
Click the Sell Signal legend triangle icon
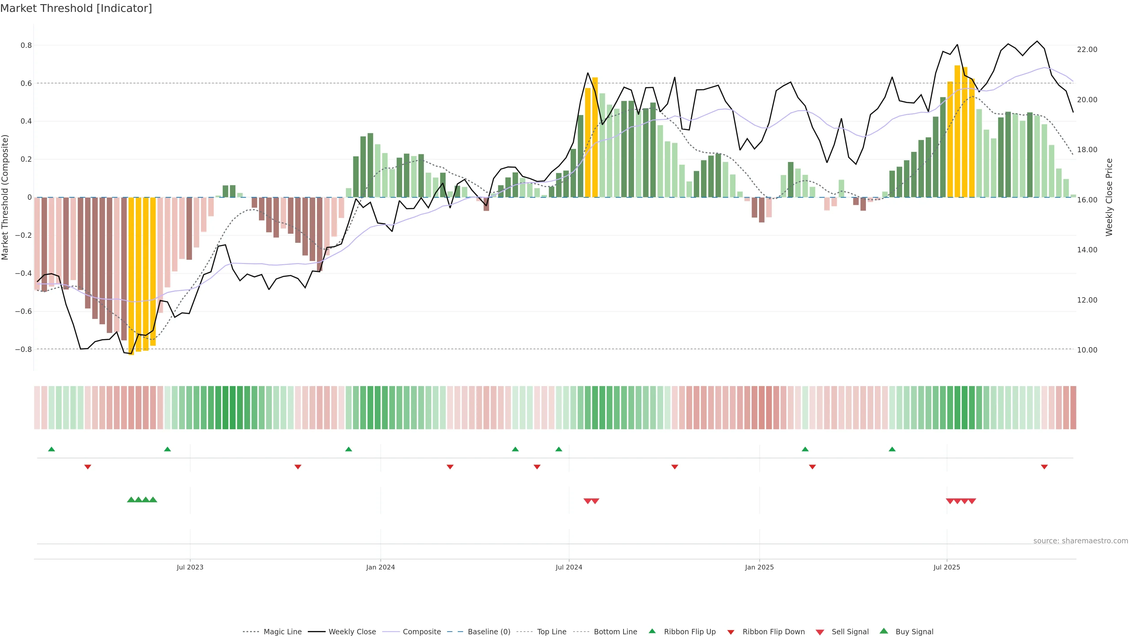pyautogui.click(x=820, y=632)
